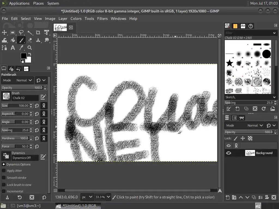This screenshot has height=209, width=279.
Task: Open brush editor next to Chalk 02
Action: (43, 97)
